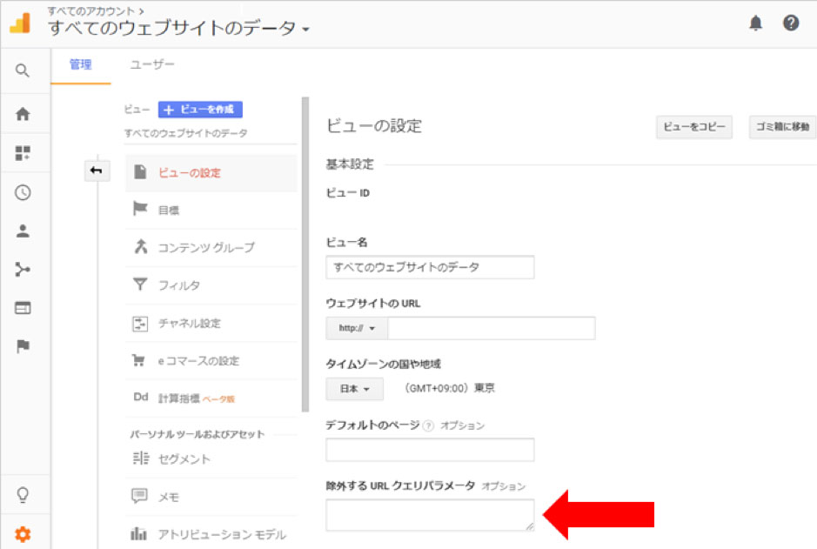This screenshot has width=817, height=549.
Task: Open the 日本 time zone country dropdown
Action: (x=354, y=389)
